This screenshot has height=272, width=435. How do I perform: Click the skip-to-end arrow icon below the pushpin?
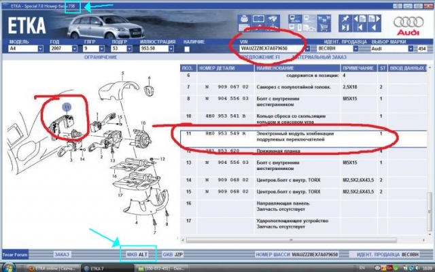[x=345, y=27]
